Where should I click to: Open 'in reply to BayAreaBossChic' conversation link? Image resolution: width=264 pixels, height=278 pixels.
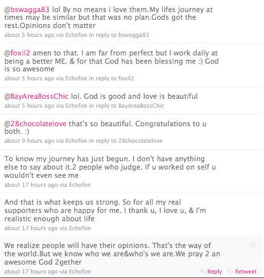click(127, 106)
